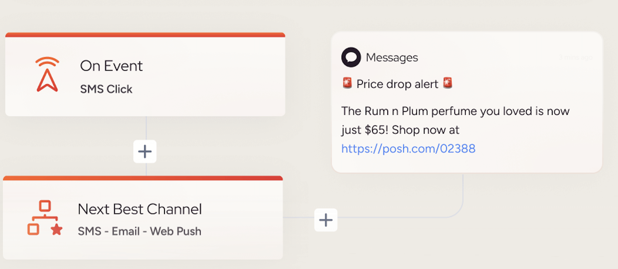Select the Next Best Channel node title
Viewport: 618px width, 269px height.
pos(140,209)
